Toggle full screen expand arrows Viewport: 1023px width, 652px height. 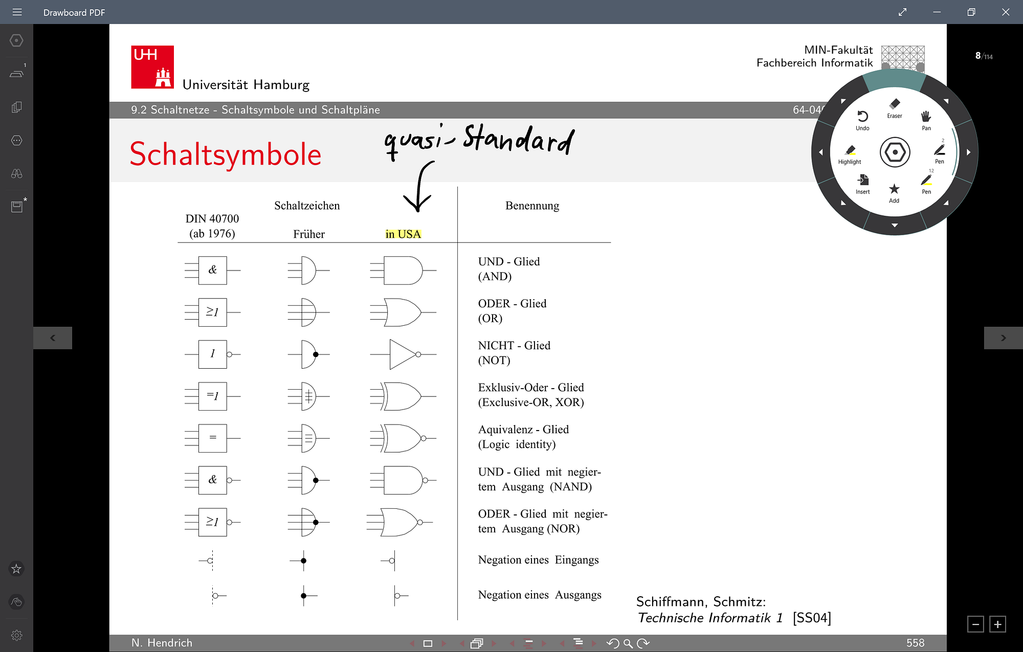[902, 12]
